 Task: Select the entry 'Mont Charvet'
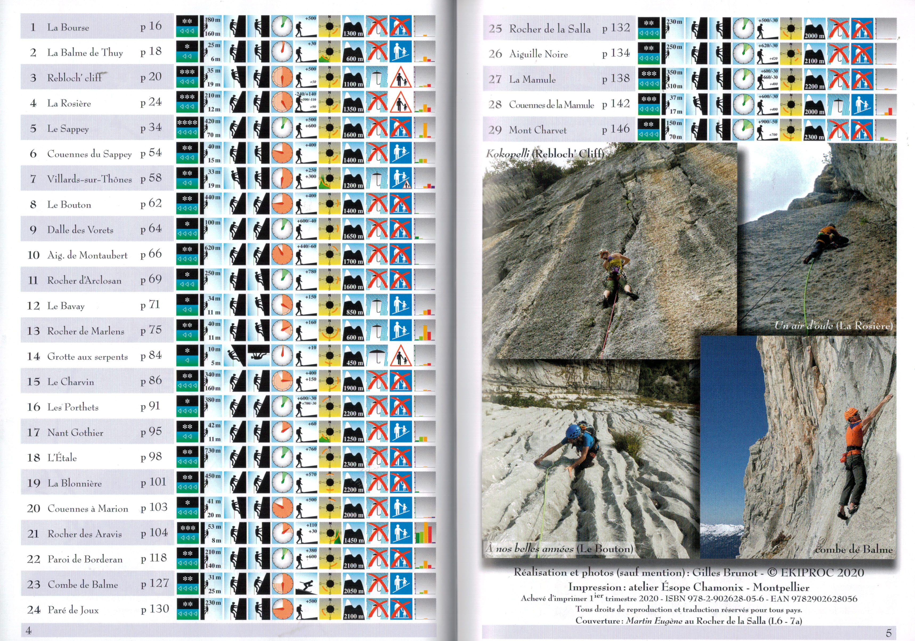pyautogui.click(x=538, y=130)
